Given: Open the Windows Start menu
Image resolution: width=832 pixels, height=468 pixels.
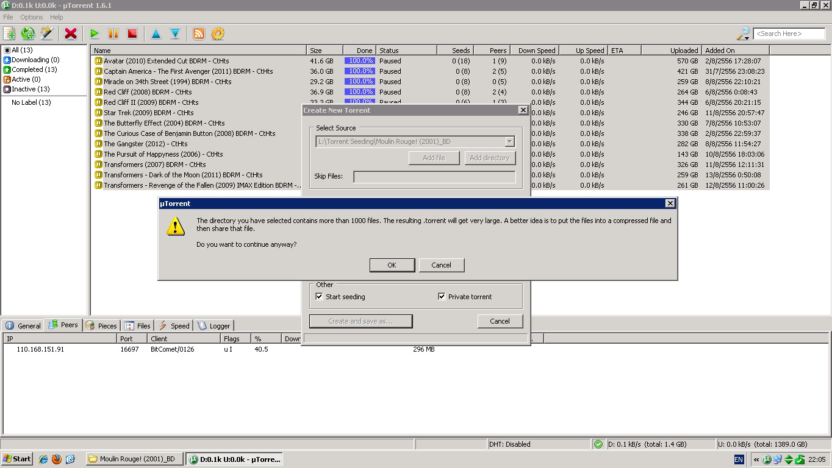Looking at the screenshot, I should click(17, 459).
